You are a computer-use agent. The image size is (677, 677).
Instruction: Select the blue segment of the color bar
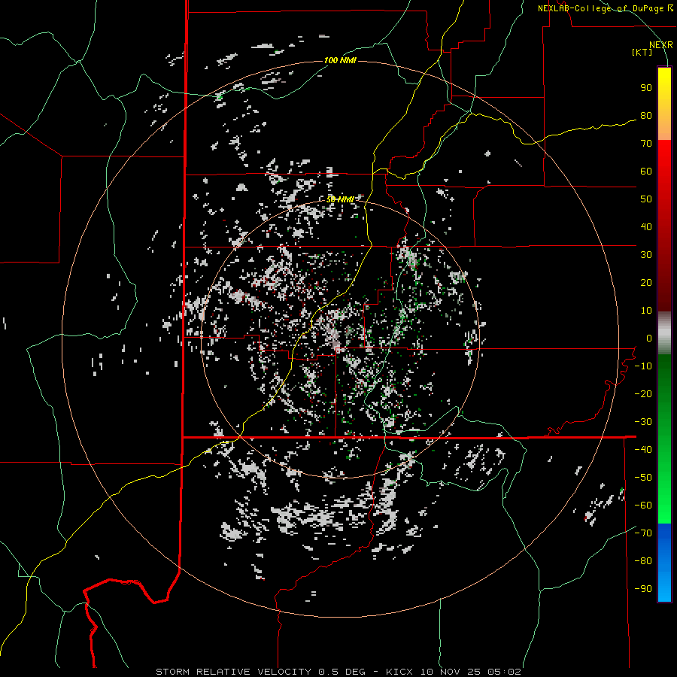(x=664, y=563)
